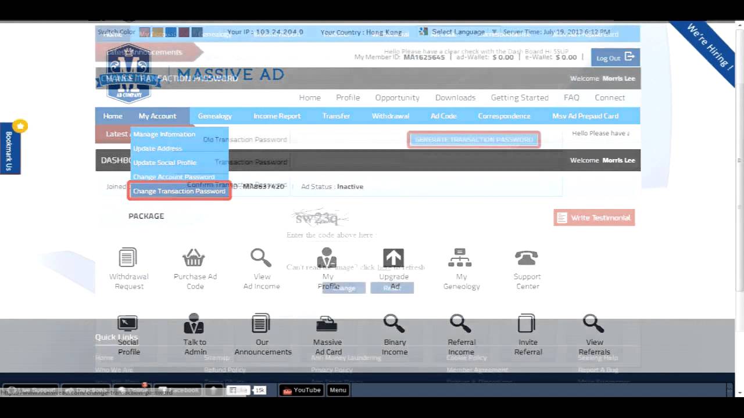Open Live Support in the bottom bar
This screenshot has width=744, height=418.
coord(30,390)
